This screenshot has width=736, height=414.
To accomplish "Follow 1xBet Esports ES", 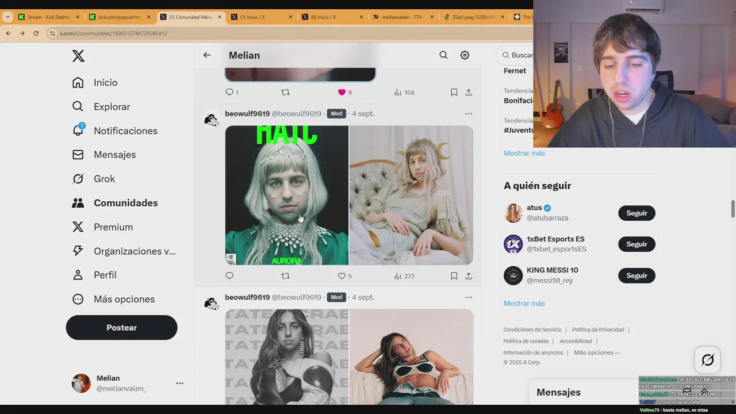I will [x=637, y=244].
